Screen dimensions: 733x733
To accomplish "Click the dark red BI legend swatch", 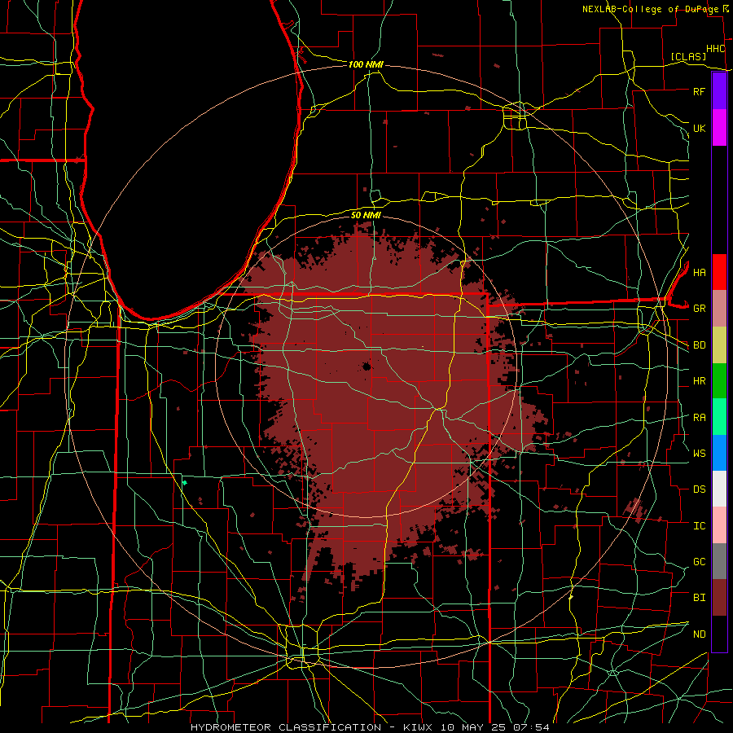I will pos(719,598).
